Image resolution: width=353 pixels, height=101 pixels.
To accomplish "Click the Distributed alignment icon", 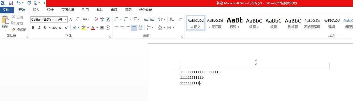I will pos(140,28).
